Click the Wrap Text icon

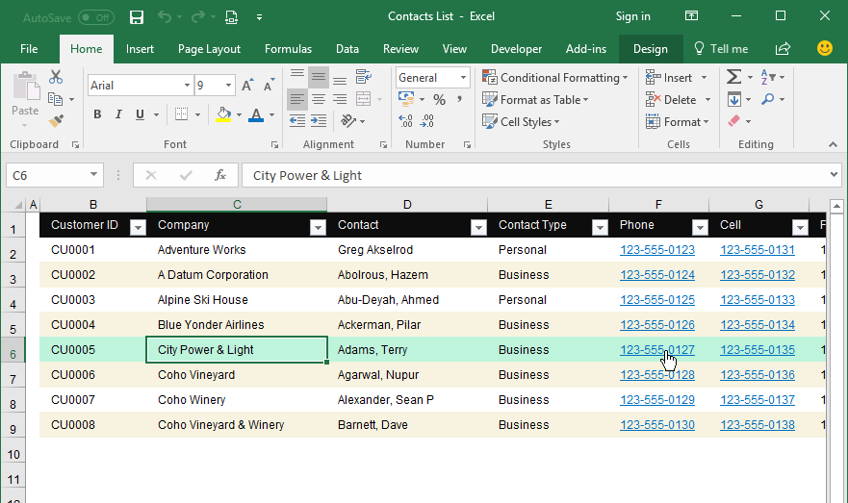pos(363,77)
